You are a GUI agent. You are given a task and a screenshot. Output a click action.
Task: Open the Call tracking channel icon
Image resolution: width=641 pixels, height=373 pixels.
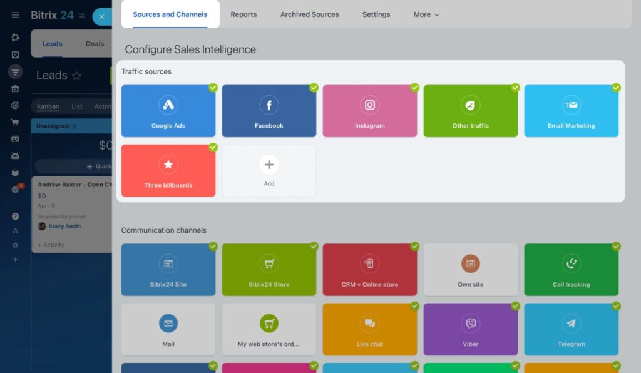click(x=571, y=265)
